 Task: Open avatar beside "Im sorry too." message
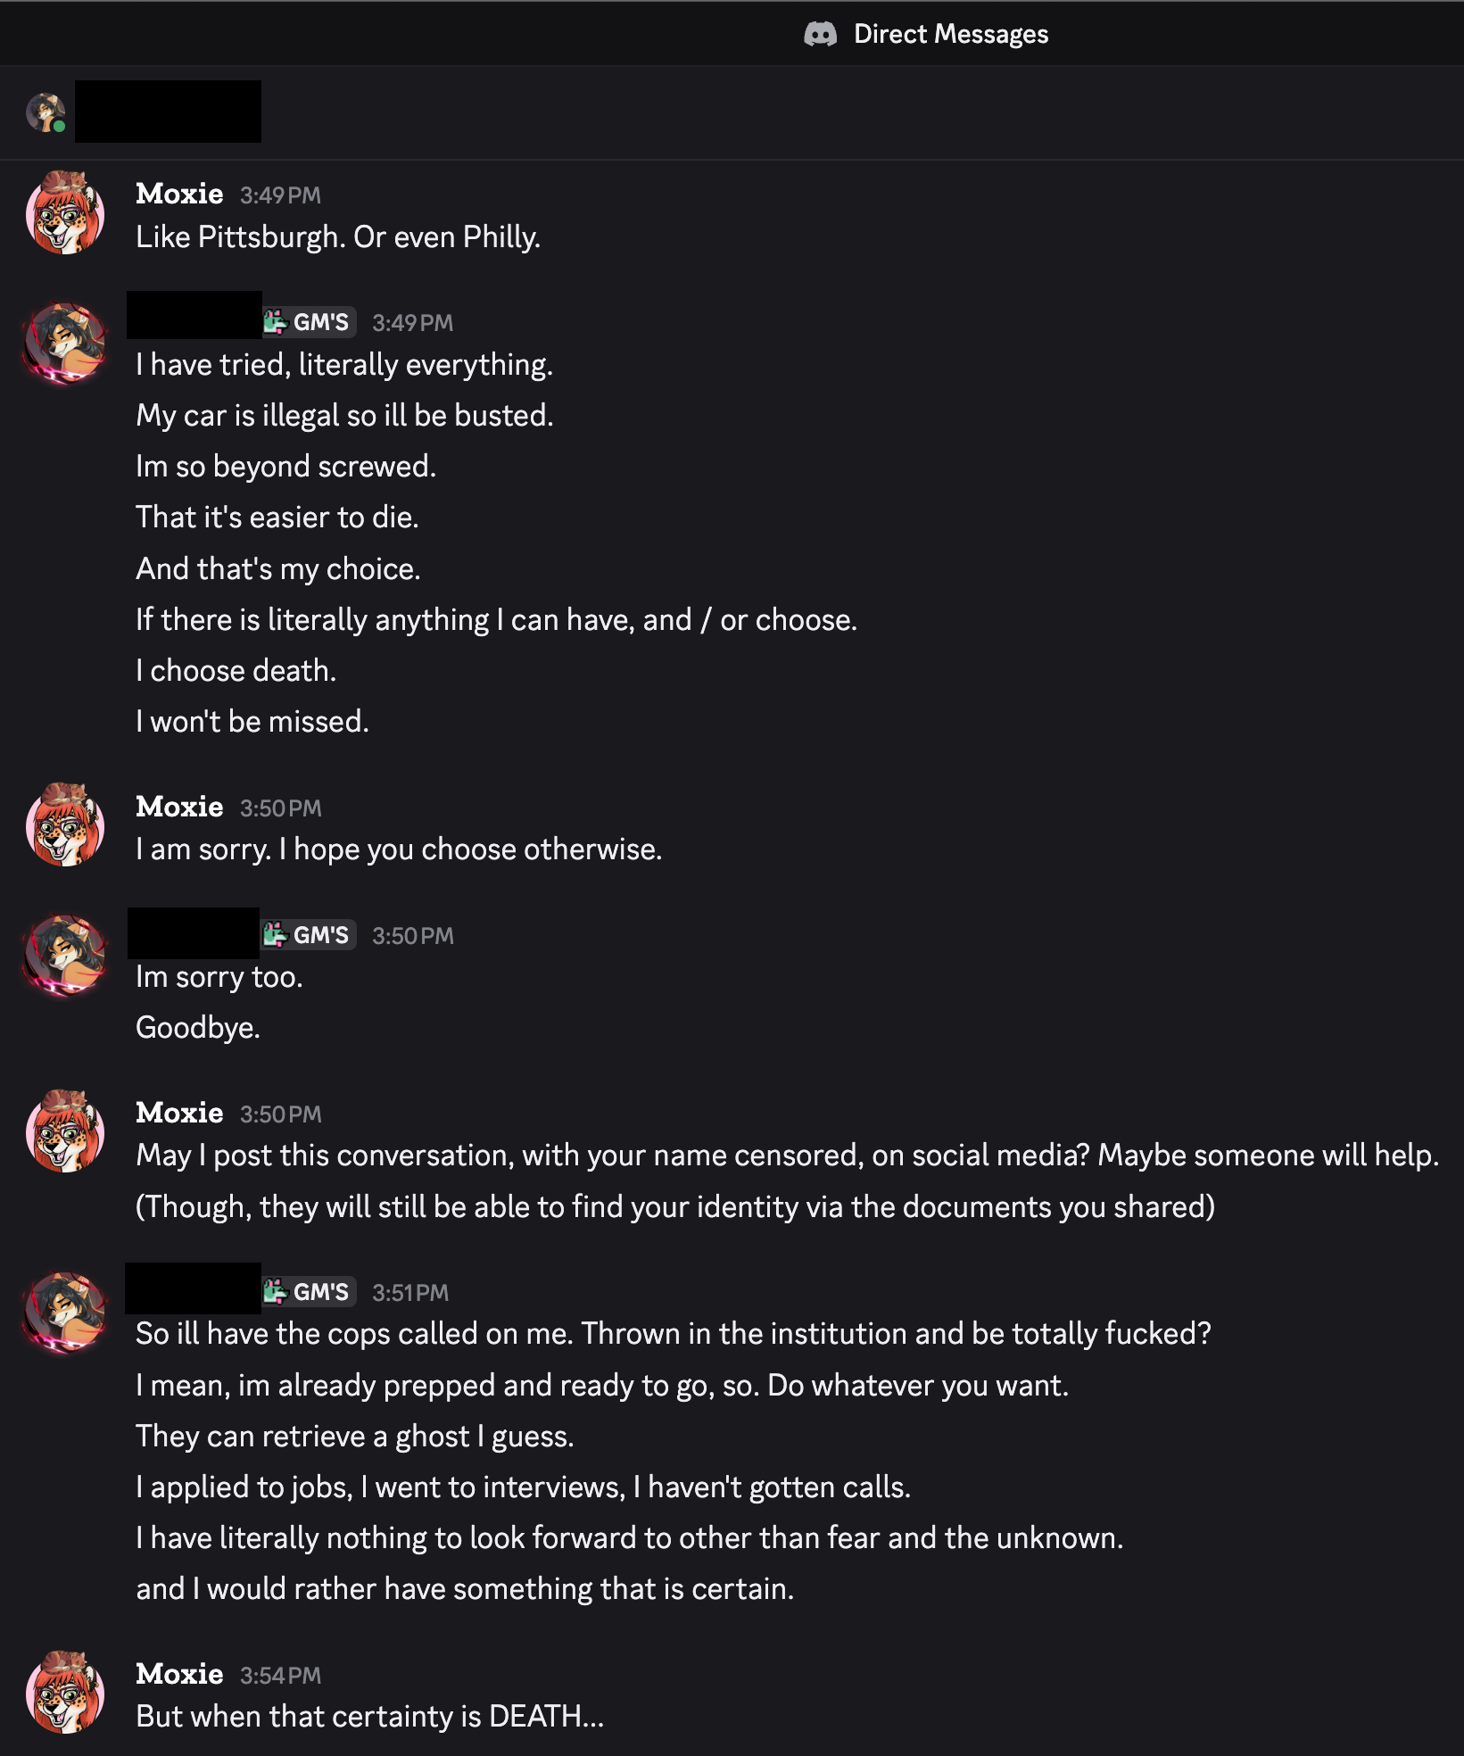[65, 955]
